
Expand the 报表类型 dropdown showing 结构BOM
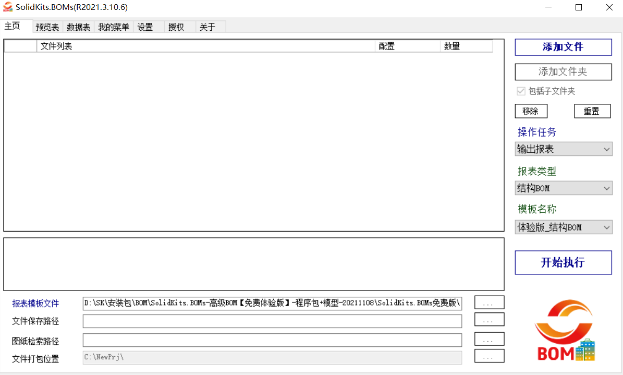tap(563, 188)
